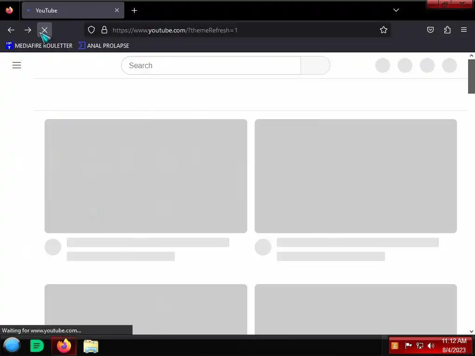475x356 pixels.
Task: Open the clock showing 11:12 AM
Action: point(454,345)
